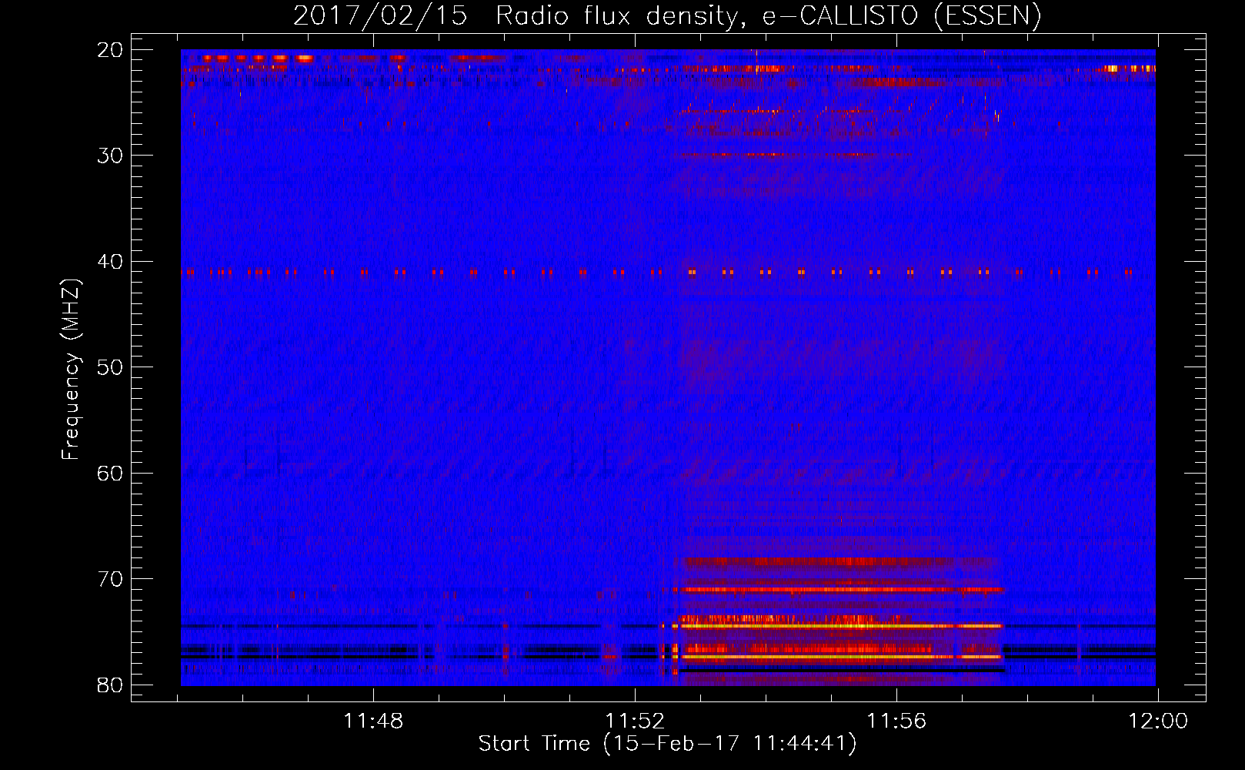1245x770 pixels.
Task: Click the 20 frequency tick label
Action: [110, 50]
